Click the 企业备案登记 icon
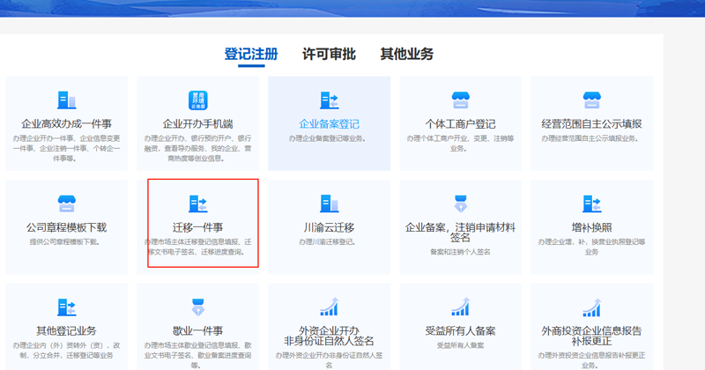Image resolution: width=705 pixels, height=370 pixels. 329,100
